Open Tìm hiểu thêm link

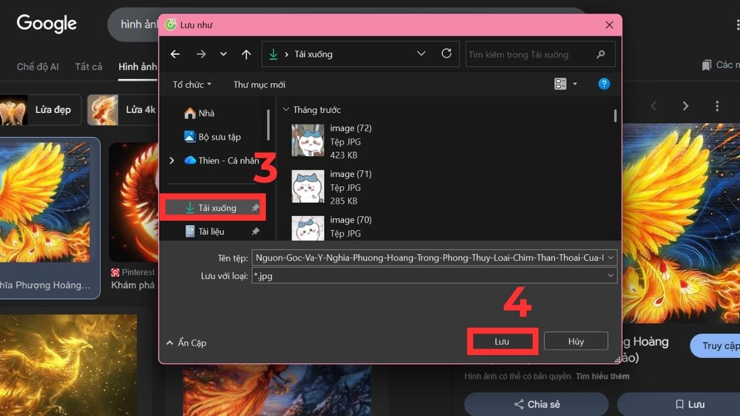[602, 376]
